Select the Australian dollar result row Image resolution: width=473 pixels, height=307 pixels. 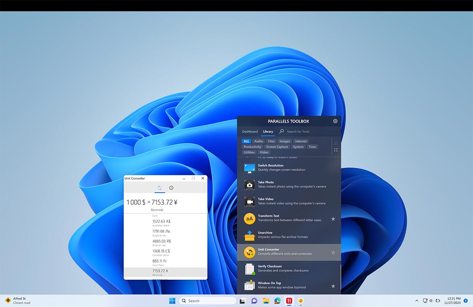click(x=165, y=223)
